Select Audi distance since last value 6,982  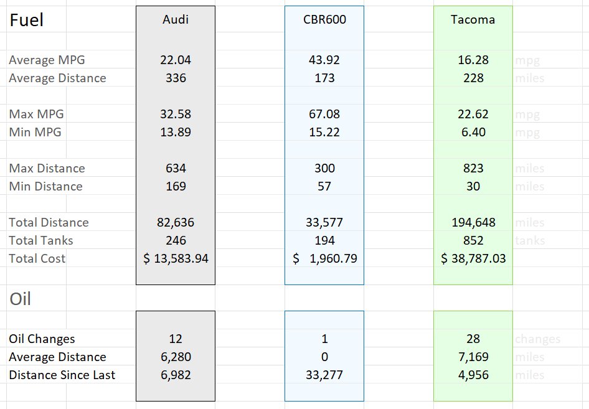click(x=176, y=375)
